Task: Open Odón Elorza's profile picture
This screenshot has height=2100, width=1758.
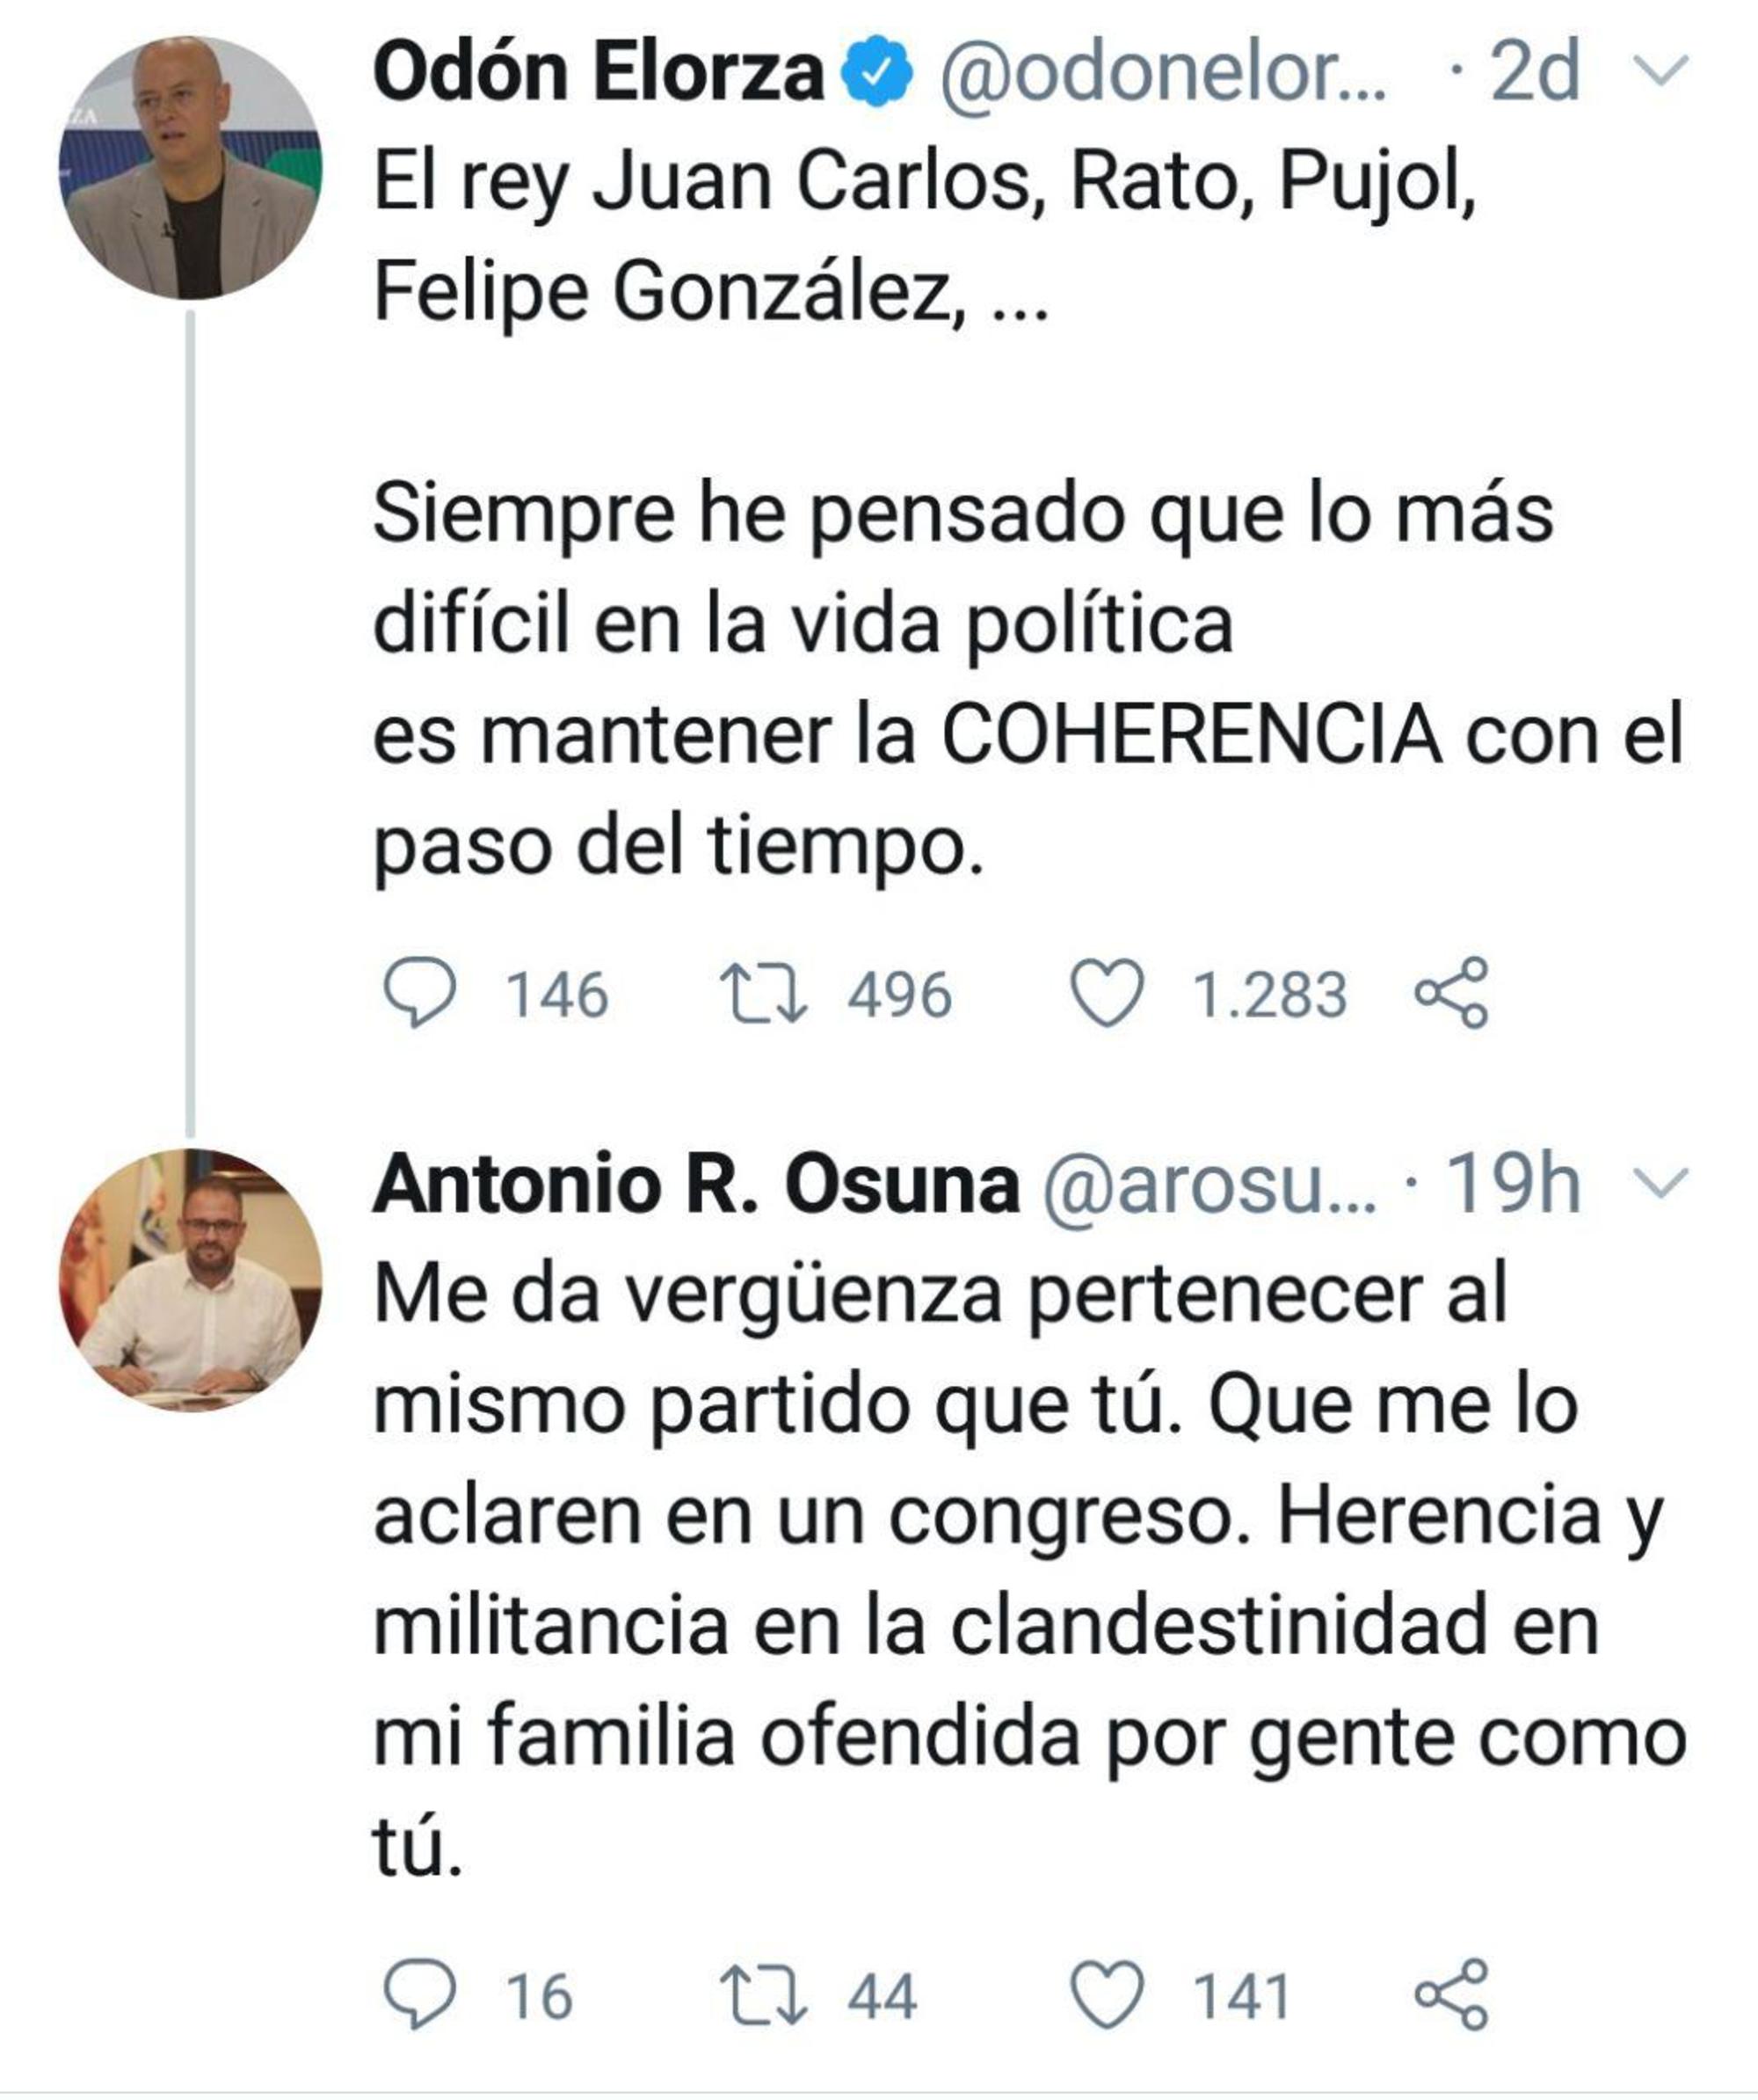Action: click(x=190, y=168)
